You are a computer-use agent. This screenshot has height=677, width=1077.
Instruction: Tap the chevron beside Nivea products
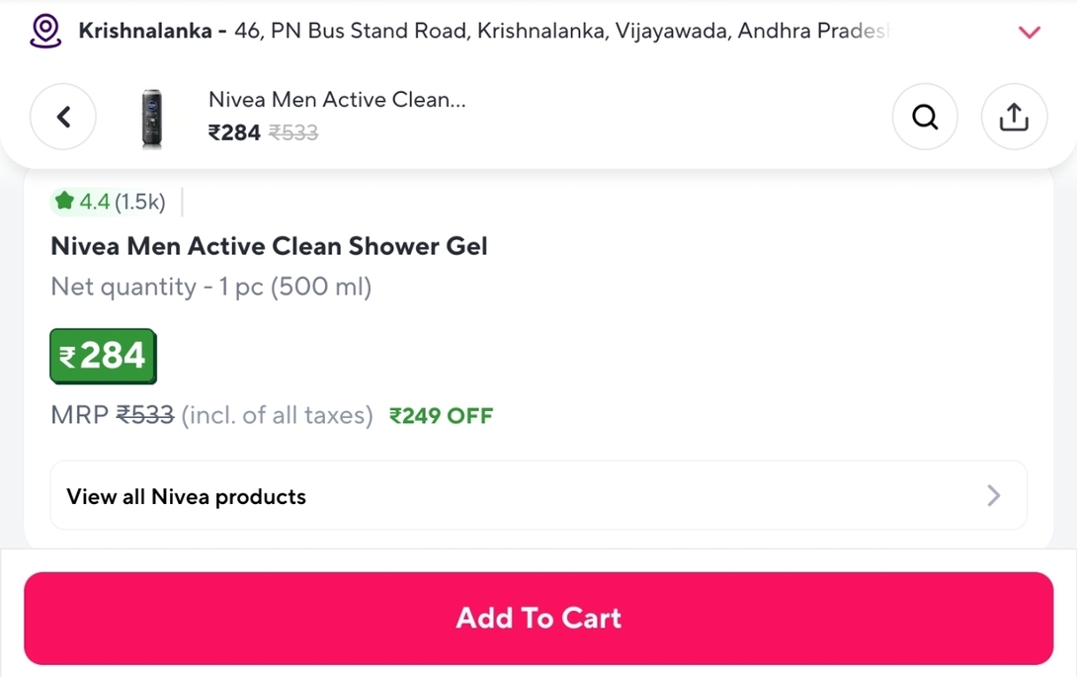coord(993,495)
